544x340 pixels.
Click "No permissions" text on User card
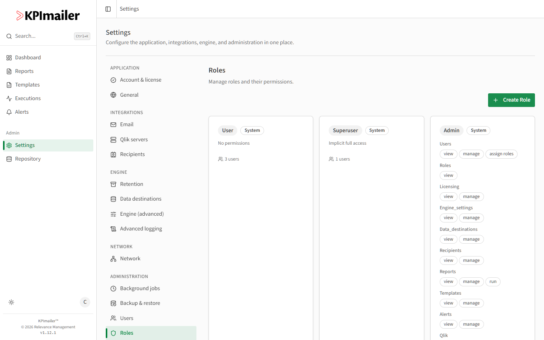click(234, 143)
